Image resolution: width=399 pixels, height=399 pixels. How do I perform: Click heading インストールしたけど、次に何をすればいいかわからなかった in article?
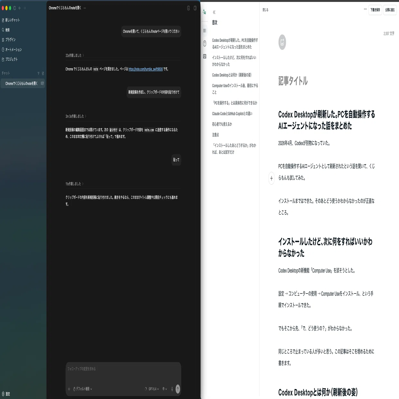[325, 247]
